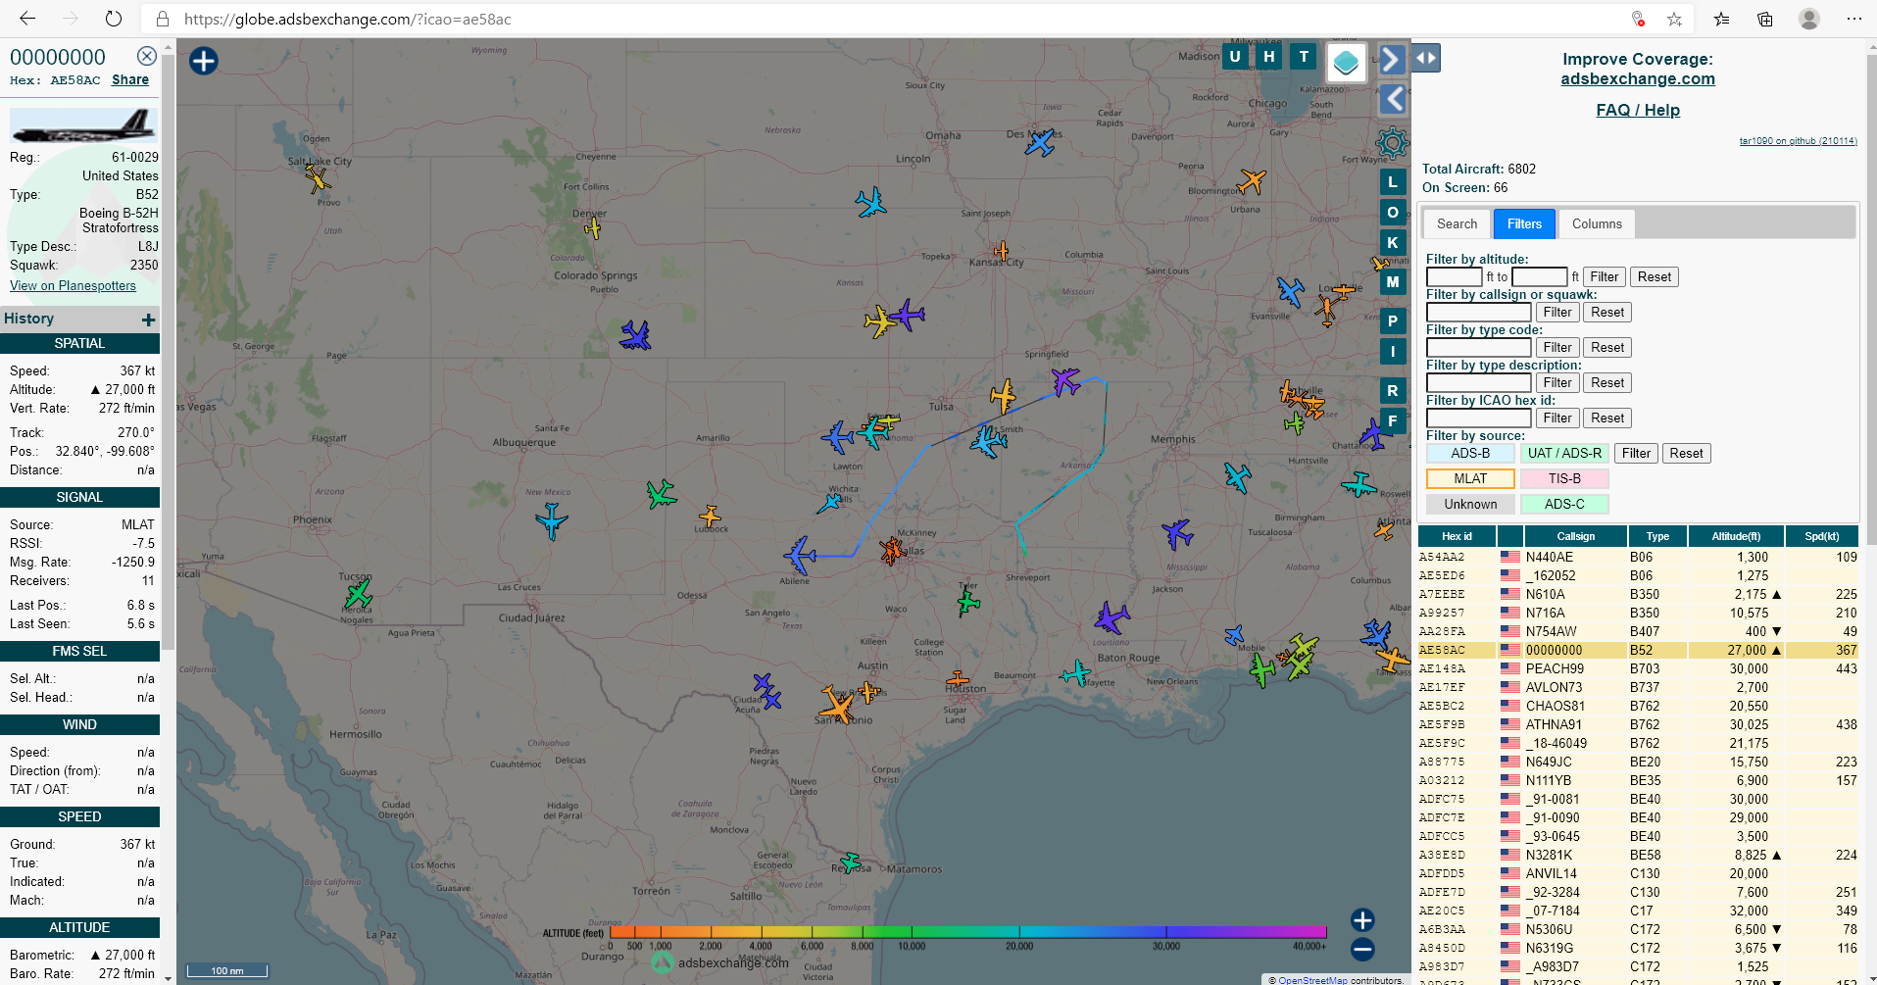Toggle the K map option

(x=1393, y=243)
